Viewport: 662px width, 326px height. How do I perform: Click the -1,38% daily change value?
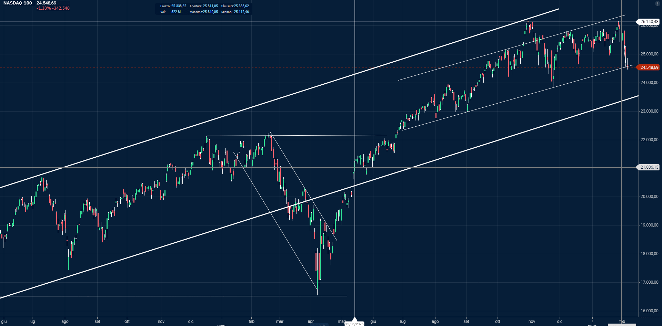[44, 8]
